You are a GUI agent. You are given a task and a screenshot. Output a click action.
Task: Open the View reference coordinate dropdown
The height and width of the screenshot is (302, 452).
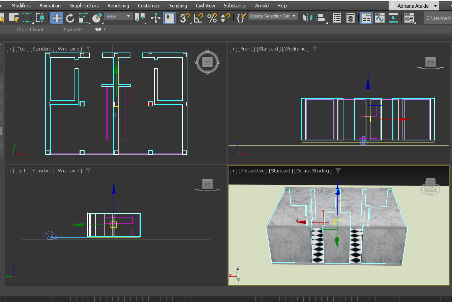[x=118, y=16]
